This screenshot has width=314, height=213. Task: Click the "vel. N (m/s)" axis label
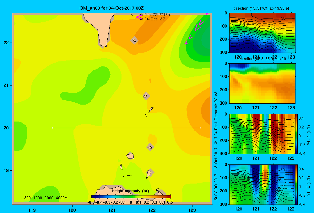pos(308,135)
